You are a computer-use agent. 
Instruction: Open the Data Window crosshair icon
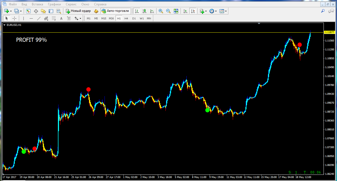pos(36,11)
